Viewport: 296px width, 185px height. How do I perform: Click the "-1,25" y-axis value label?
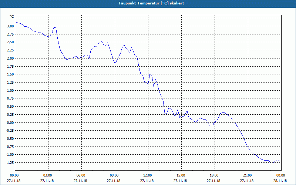click(10, 163)
